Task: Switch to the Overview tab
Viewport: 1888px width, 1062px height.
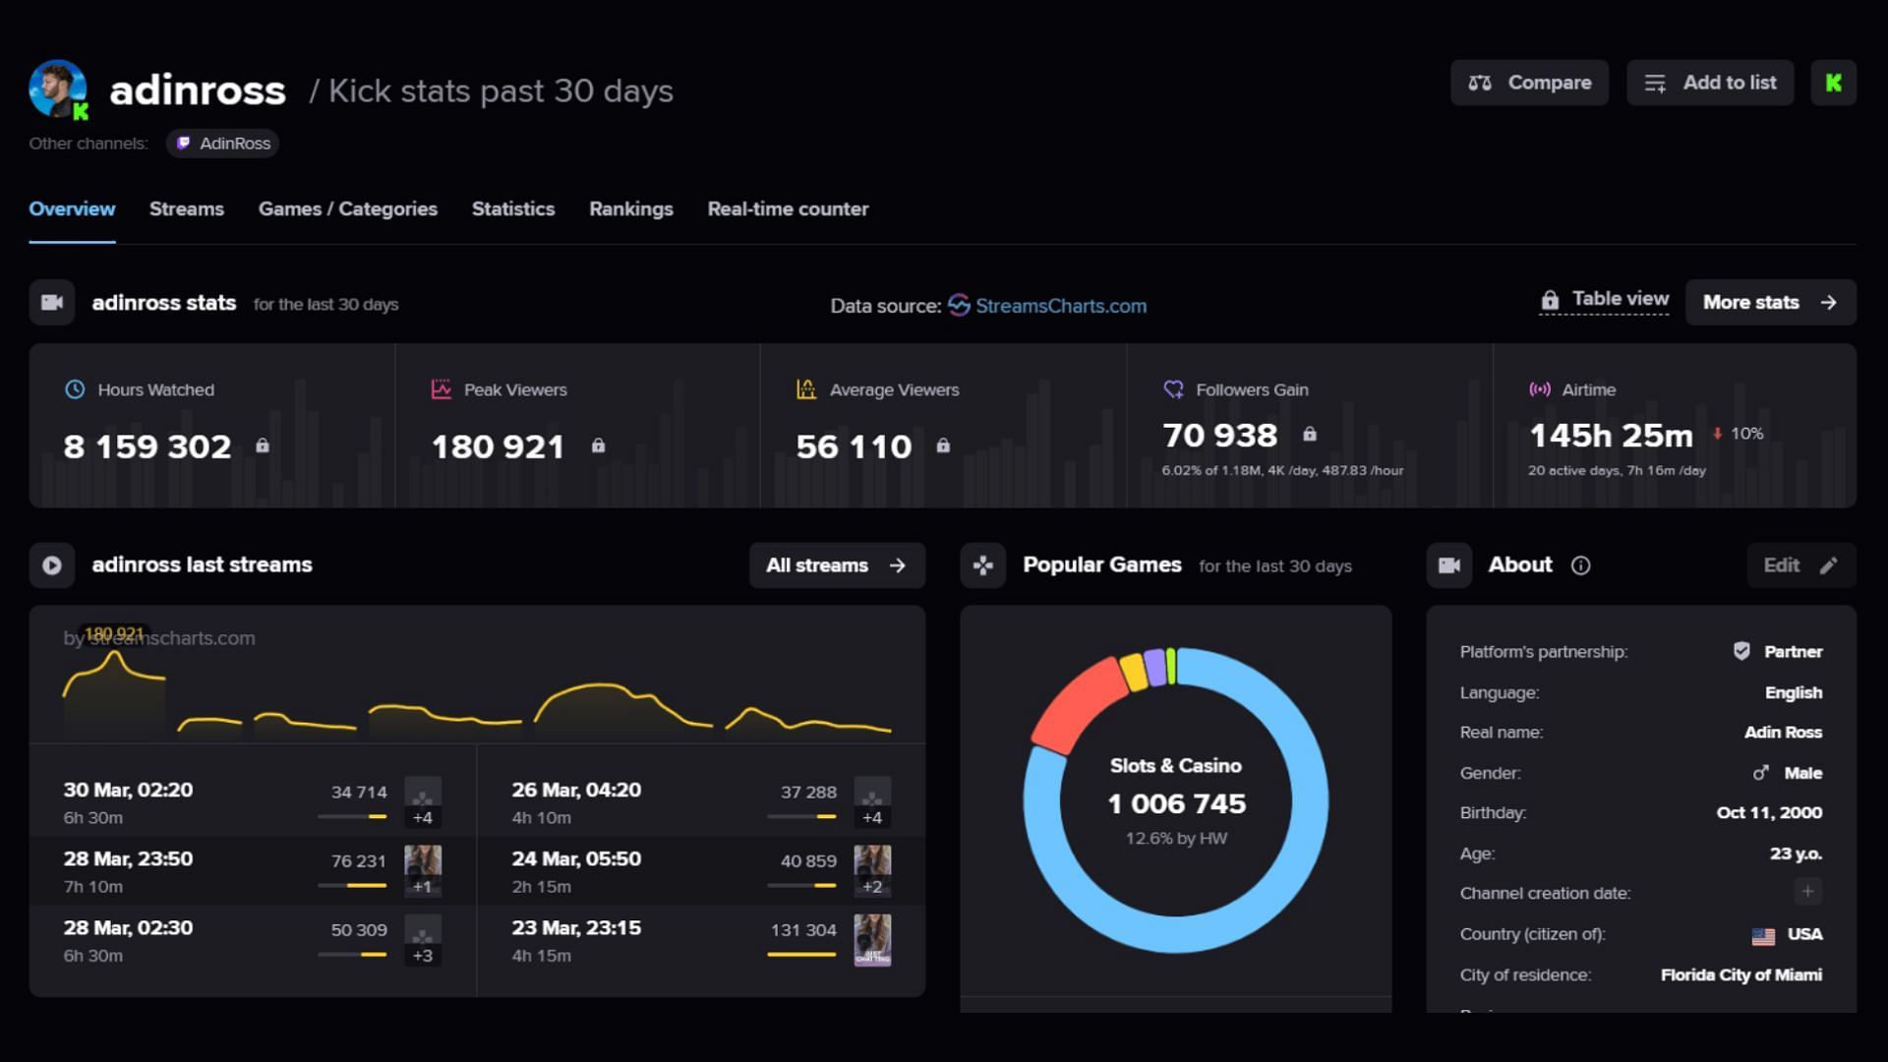Action: coord(72,209)
